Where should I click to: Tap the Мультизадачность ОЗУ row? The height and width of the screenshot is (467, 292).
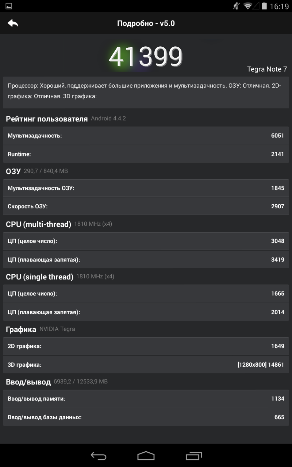[146, 188]
